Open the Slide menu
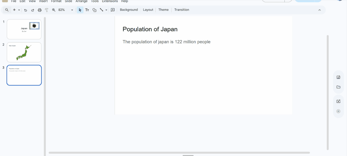The width and height of the screenshot is (347, 156). (x=69, y=1)
